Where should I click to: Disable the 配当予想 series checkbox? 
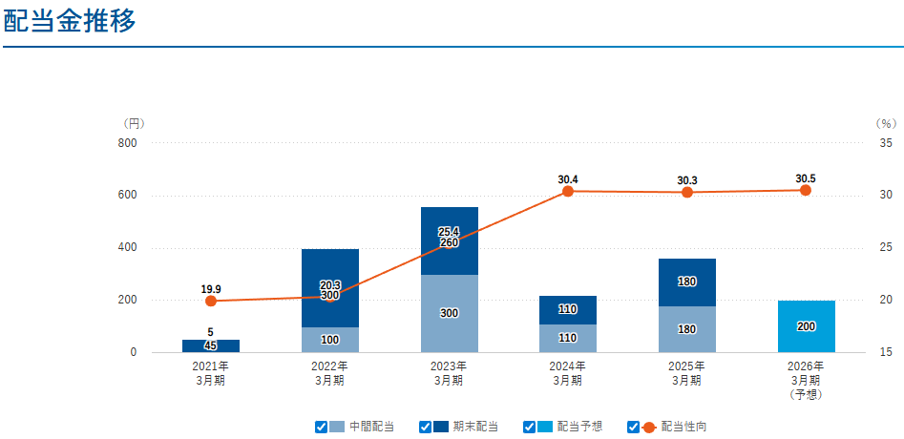click(529, 427)
